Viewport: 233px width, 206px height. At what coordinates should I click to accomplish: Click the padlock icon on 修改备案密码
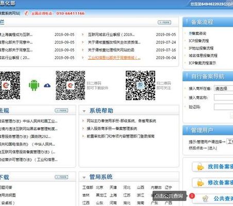(x=200, y=183)
